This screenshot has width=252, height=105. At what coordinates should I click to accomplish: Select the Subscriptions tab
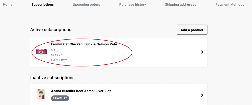click(x=43, y=5)
